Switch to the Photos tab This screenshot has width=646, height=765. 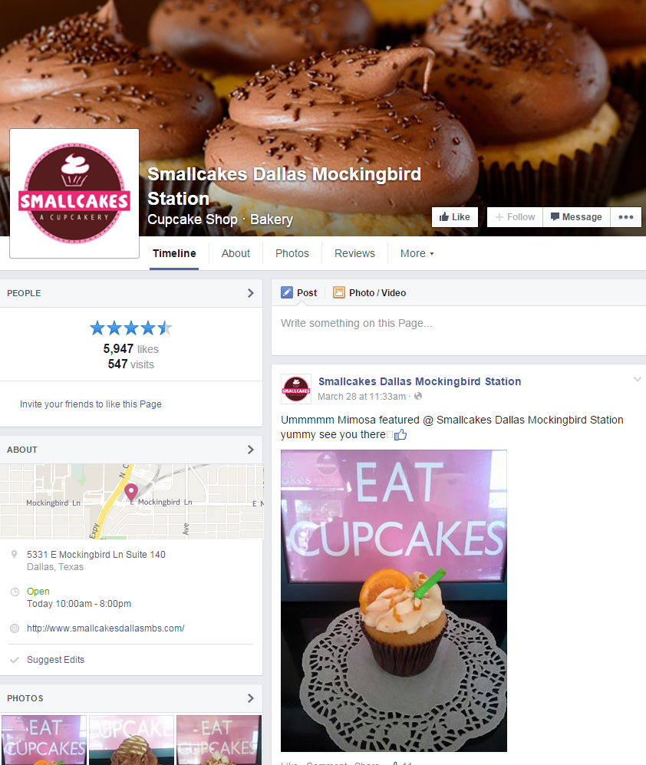292,253
